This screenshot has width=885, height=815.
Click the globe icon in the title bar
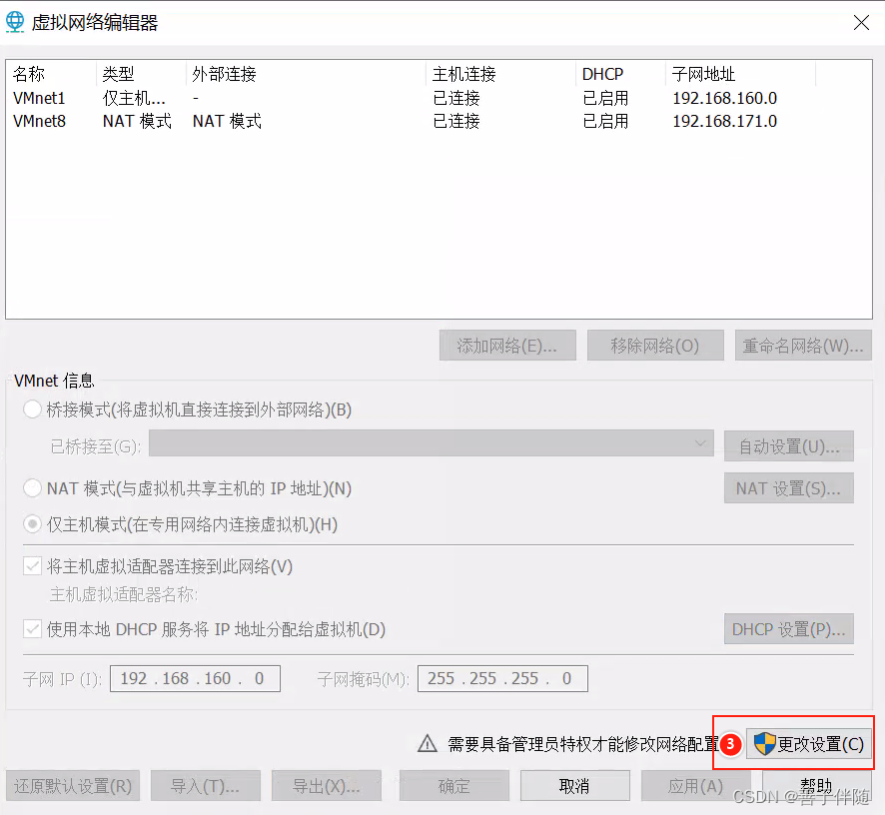click(15, 22)
